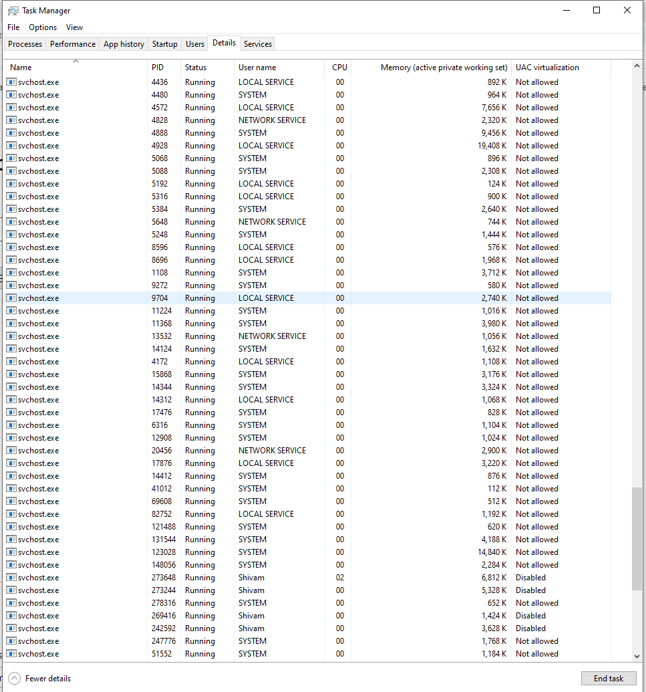646x692 pixels.
Task: Click PID cell 123028
Action: click(x=164, y=552)
